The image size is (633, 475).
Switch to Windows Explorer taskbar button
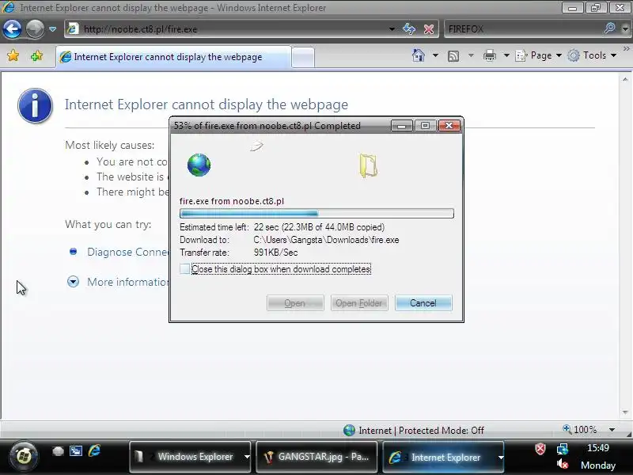pos(190,457)
